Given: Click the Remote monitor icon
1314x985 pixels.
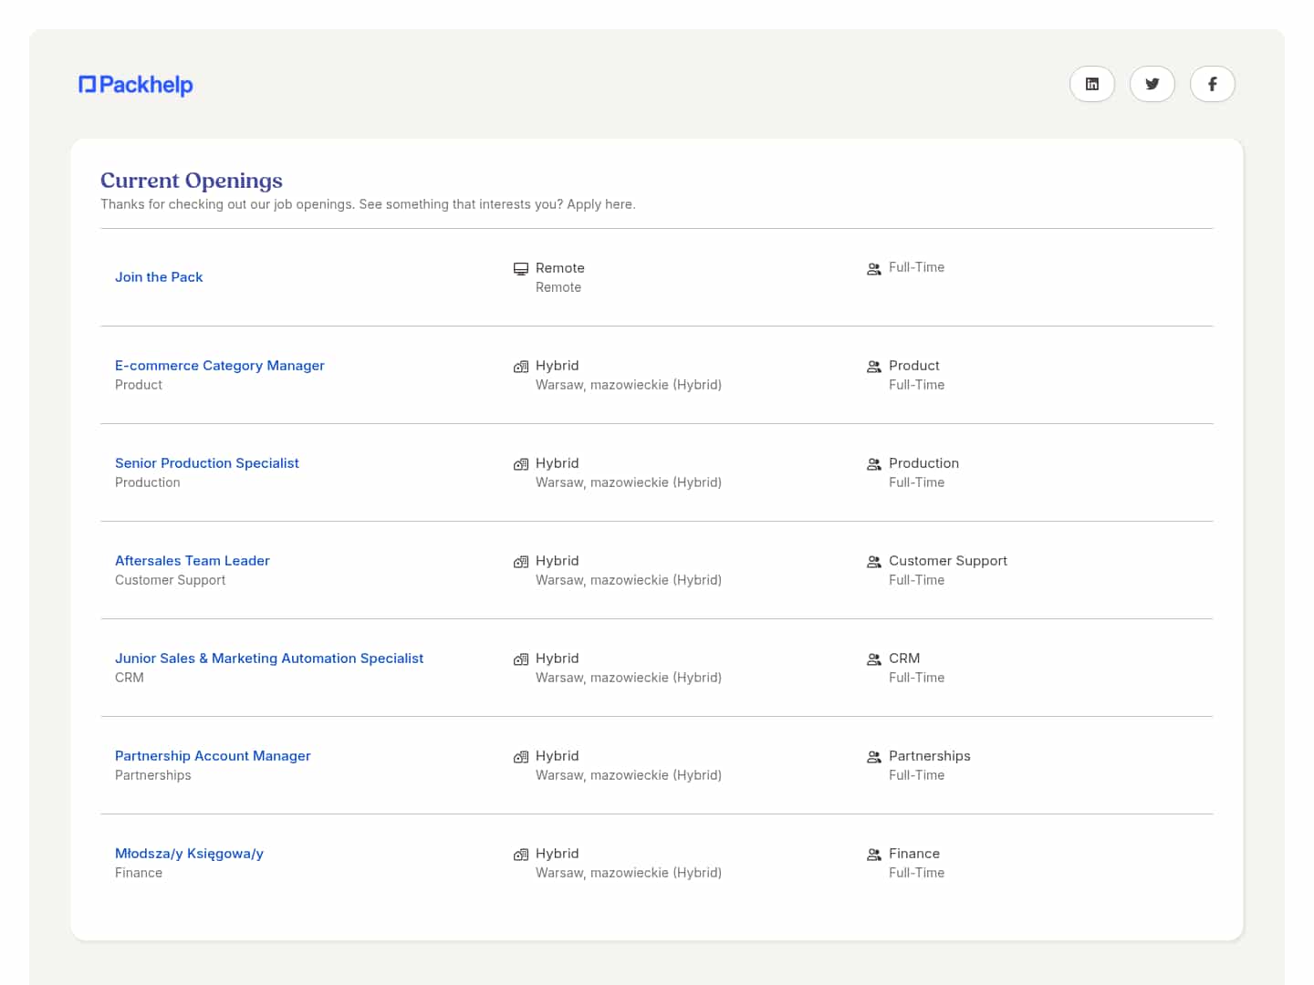Looking at the screenshot, I should pyautogui.click(x=521, y=269).
